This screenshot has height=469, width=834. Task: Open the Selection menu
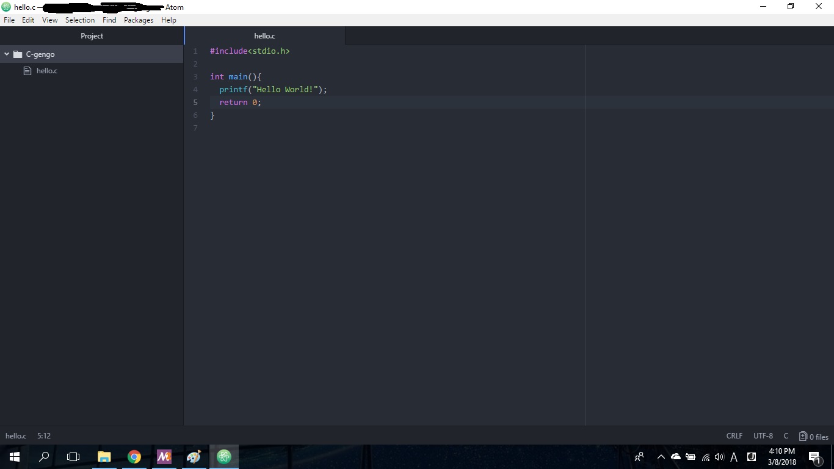click(80, 20)
